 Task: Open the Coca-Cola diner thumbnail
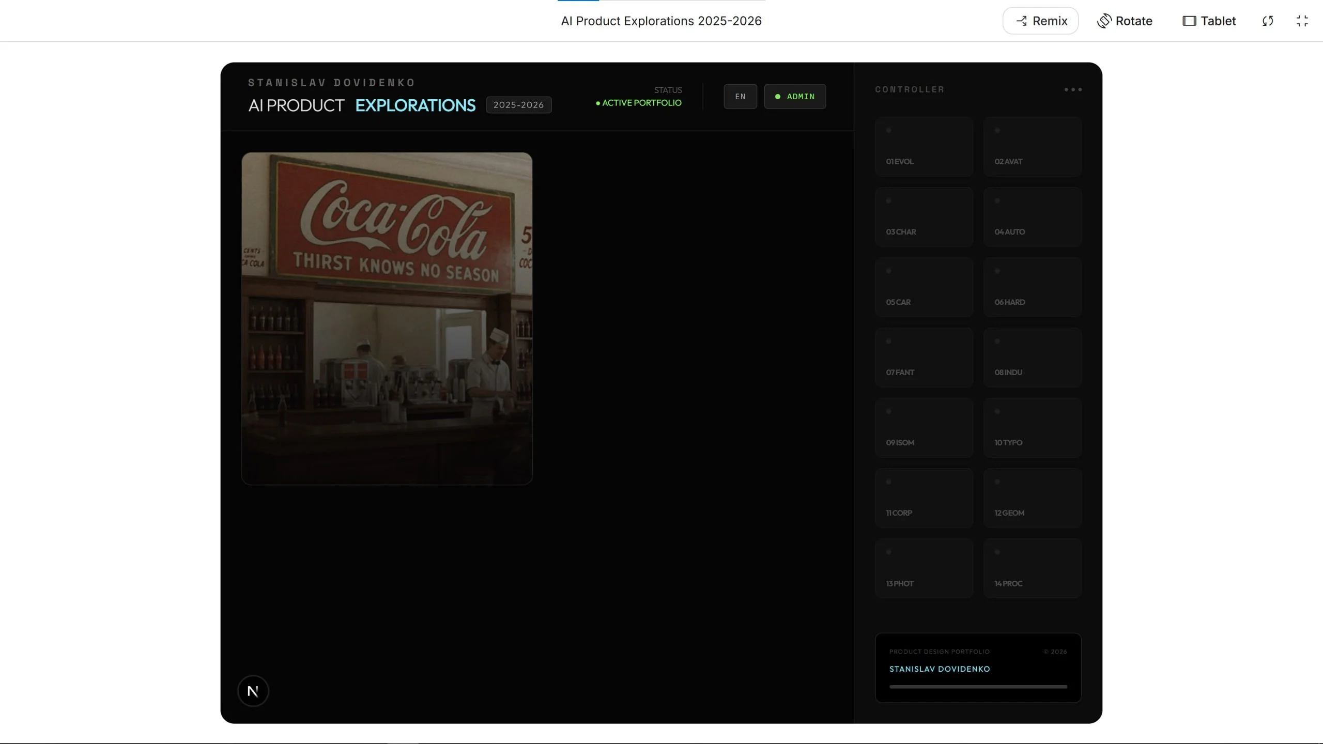tap(387, 318)
